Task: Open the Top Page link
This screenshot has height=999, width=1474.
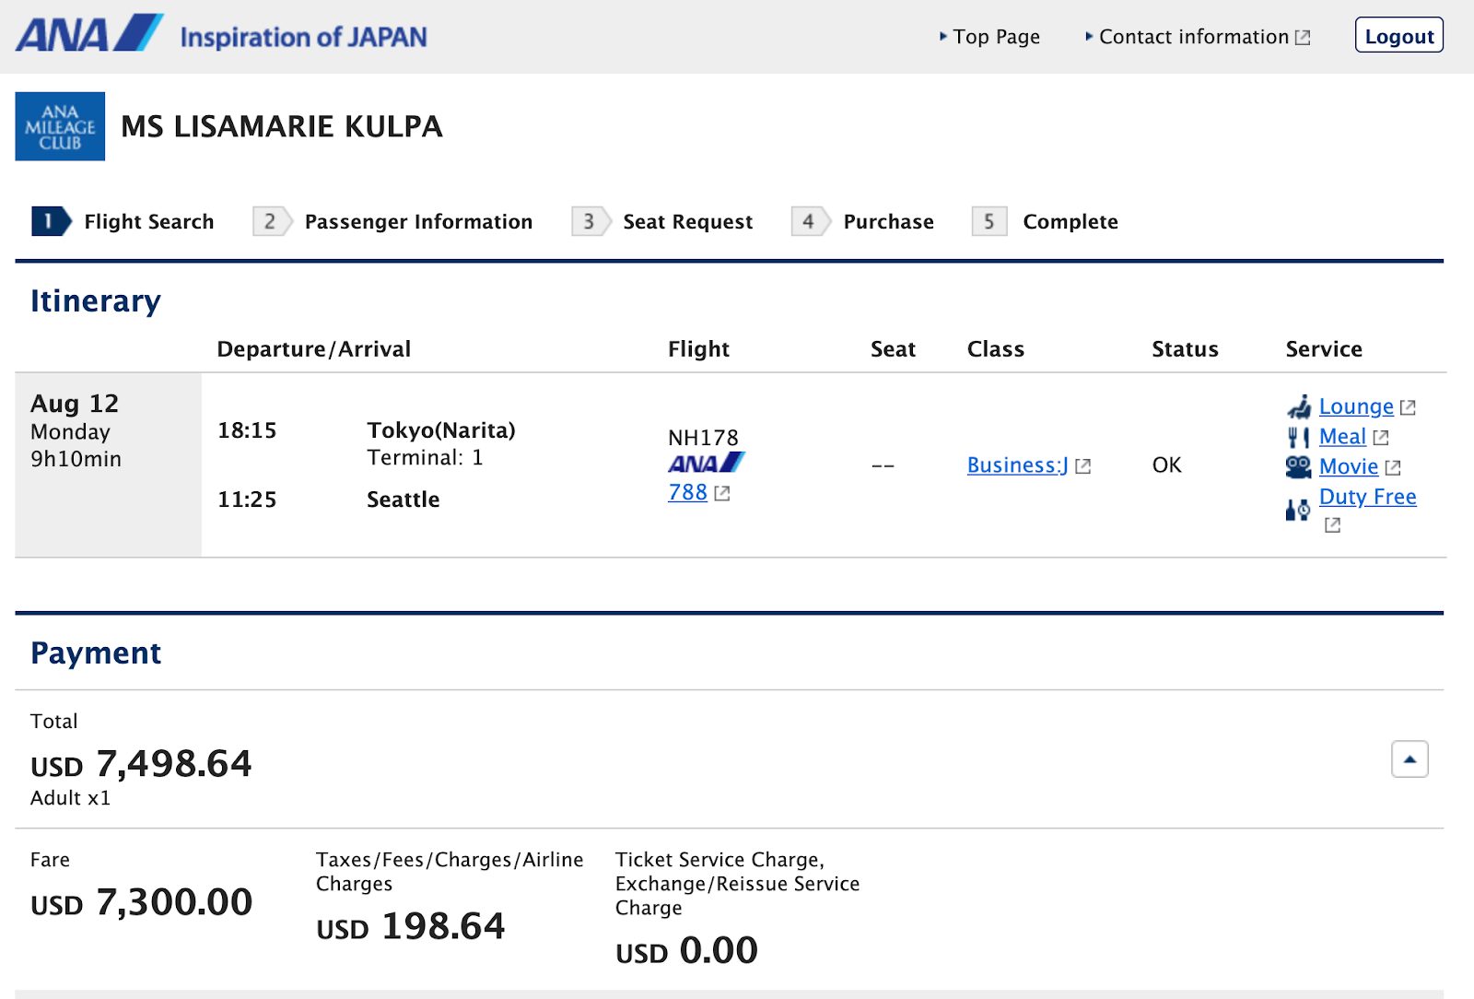Action: tap(996, 37)
